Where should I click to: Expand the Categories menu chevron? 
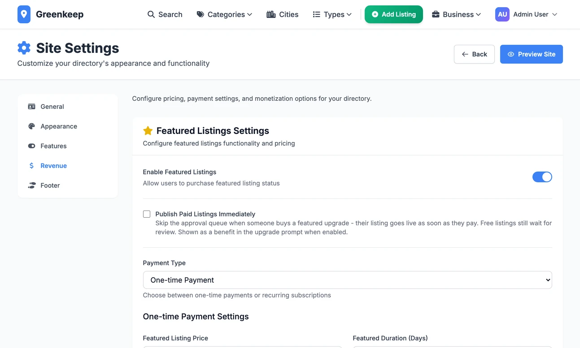click(250, 15)
